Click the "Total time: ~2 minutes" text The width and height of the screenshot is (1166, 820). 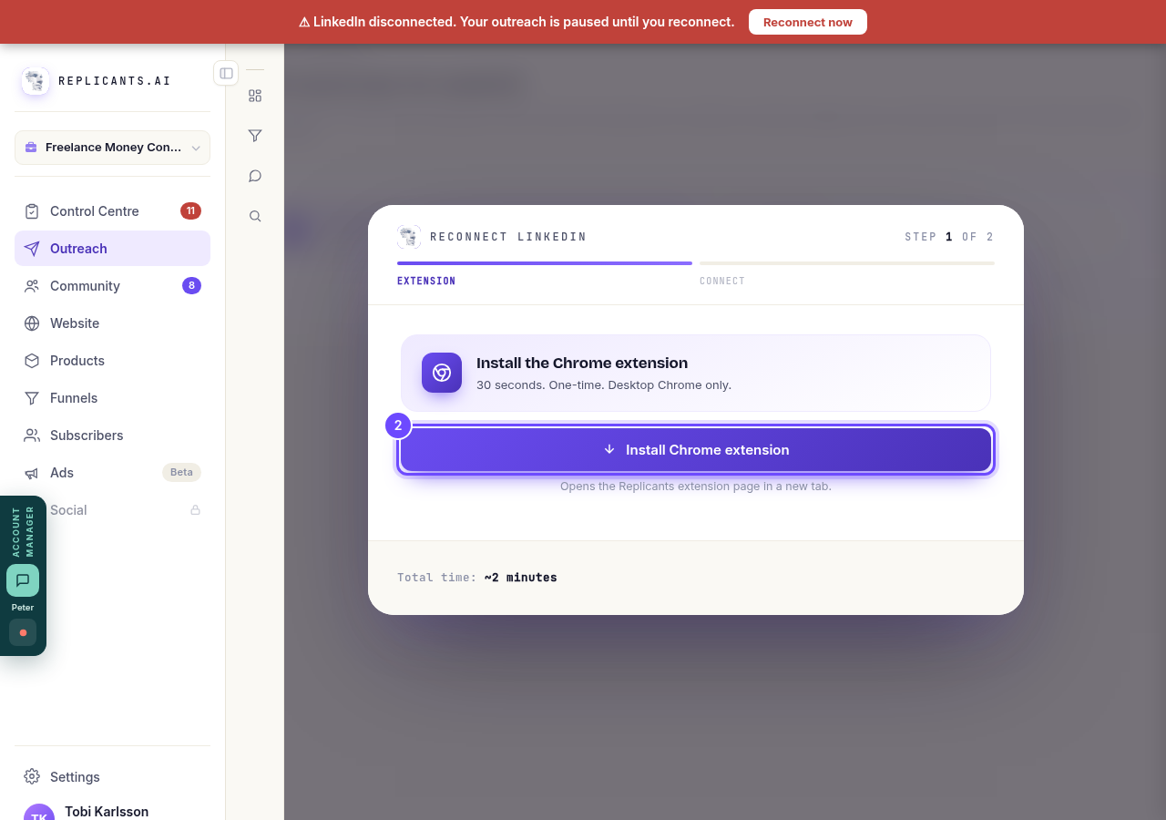[477, 578]
